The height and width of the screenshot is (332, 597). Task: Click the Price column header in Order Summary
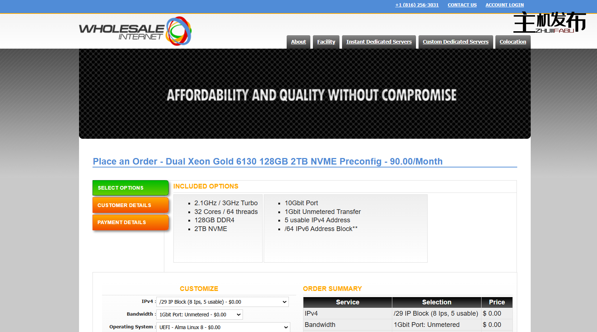pyautogui.click(x=496, y=302)
